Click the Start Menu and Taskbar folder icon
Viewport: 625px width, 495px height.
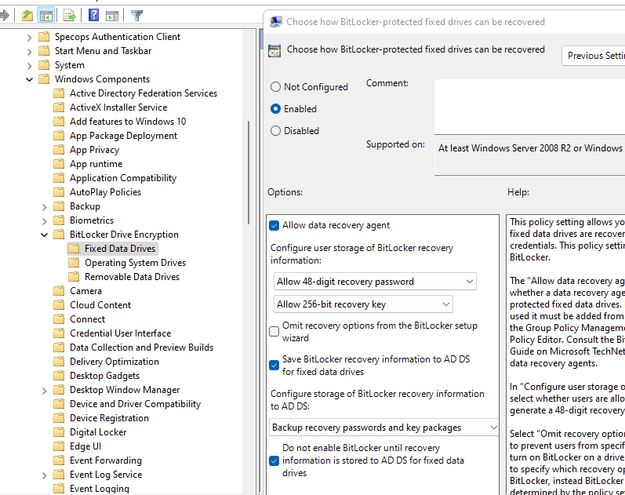coord(44,51)
